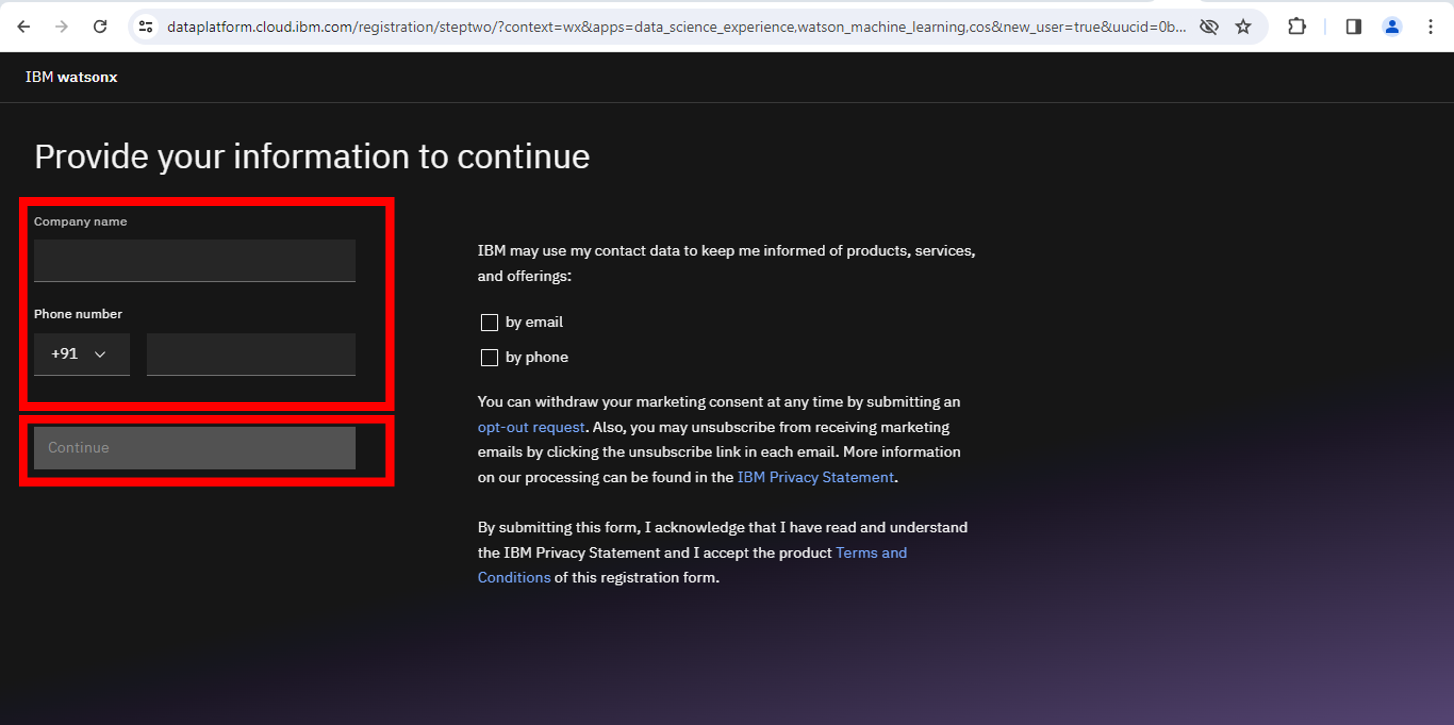
Task: Click the IBM watsonx header logo
Action: [x=71, y=77]
